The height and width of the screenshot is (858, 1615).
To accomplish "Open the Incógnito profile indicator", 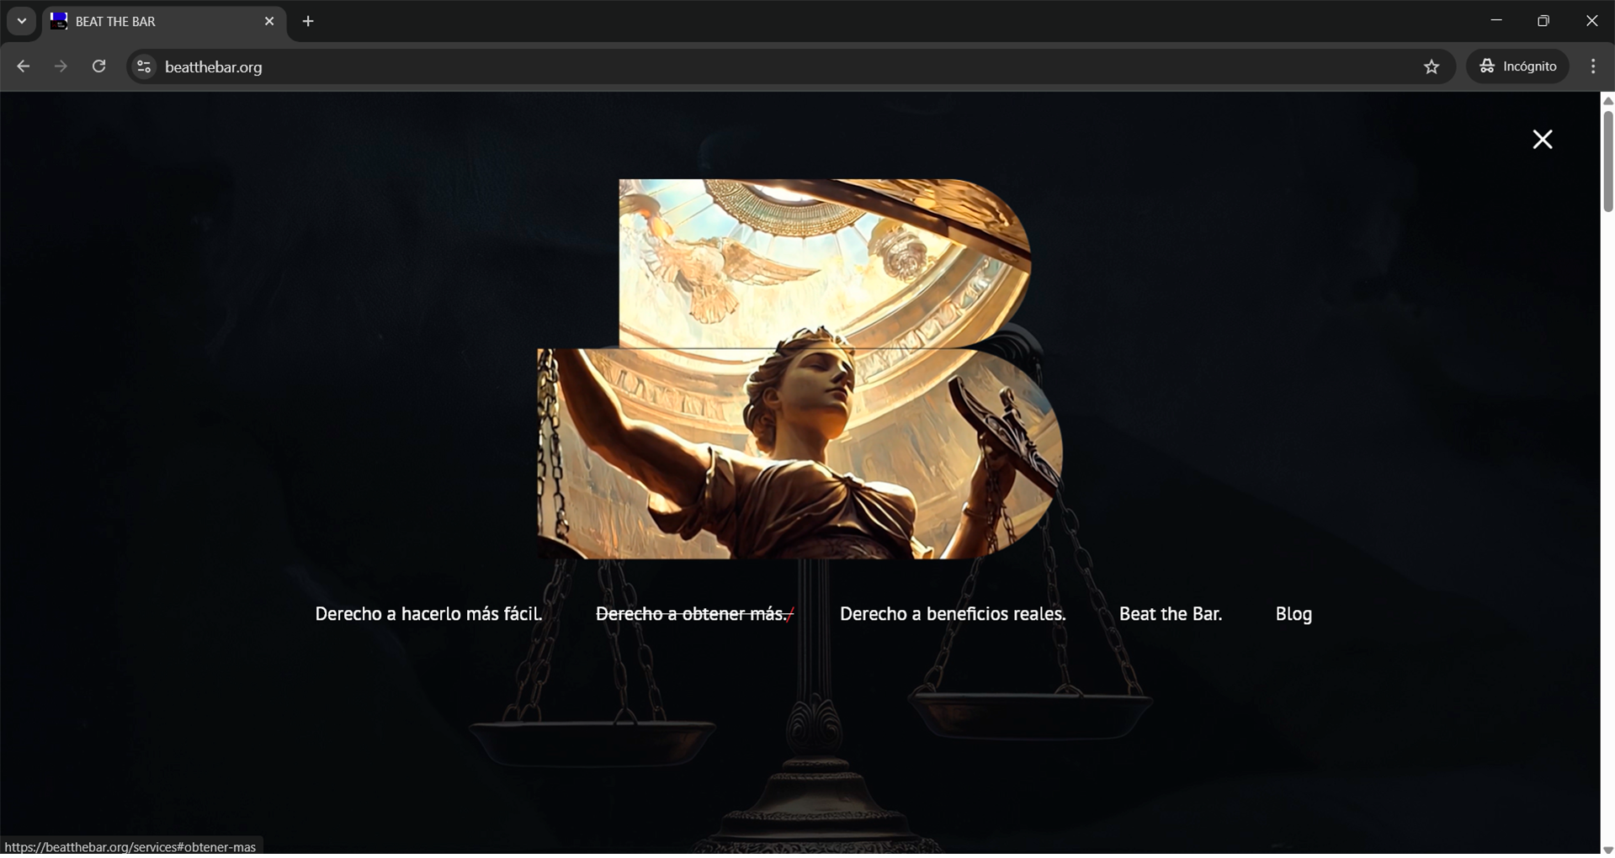I will 1518,66.
